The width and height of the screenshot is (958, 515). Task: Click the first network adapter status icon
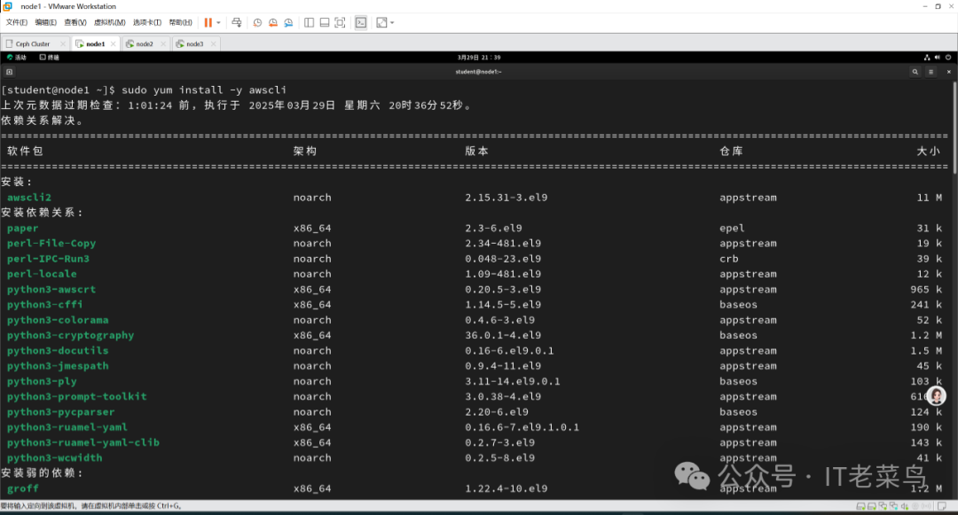tap(883, 506)
